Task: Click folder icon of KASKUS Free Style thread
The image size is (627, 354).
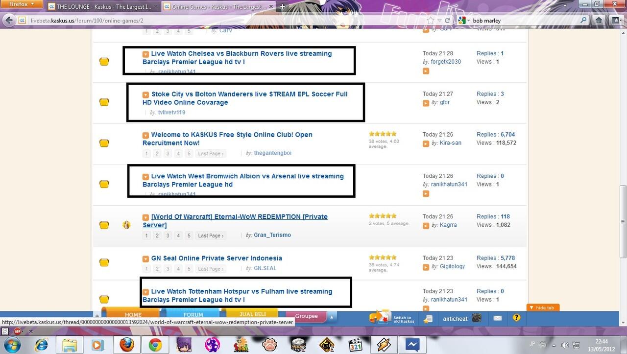Action: 104,143
